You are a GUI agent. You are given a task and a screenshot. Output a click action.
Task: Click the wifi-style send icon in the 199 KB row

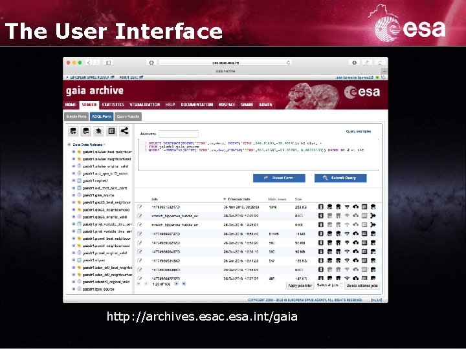point(347,260)
